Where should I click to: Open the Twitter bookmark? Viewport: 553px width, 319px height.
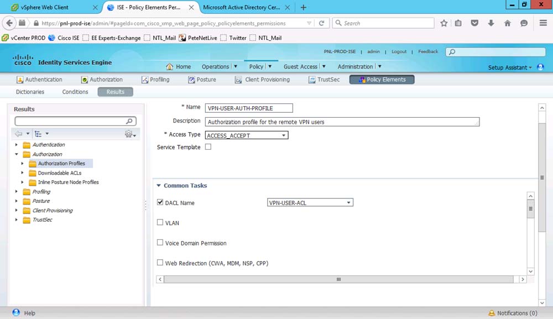(x=233, y=38)
